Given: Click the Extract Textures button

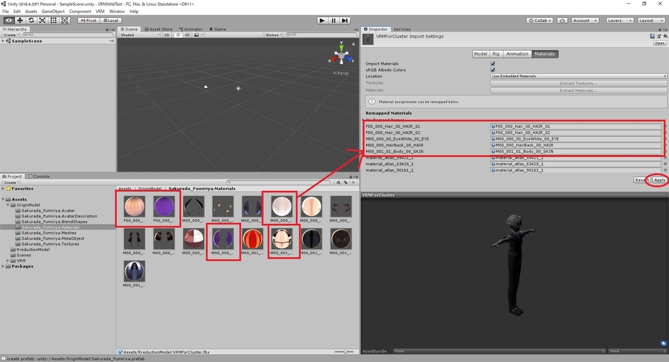Looking at the screenshot, I should point(579,83).
